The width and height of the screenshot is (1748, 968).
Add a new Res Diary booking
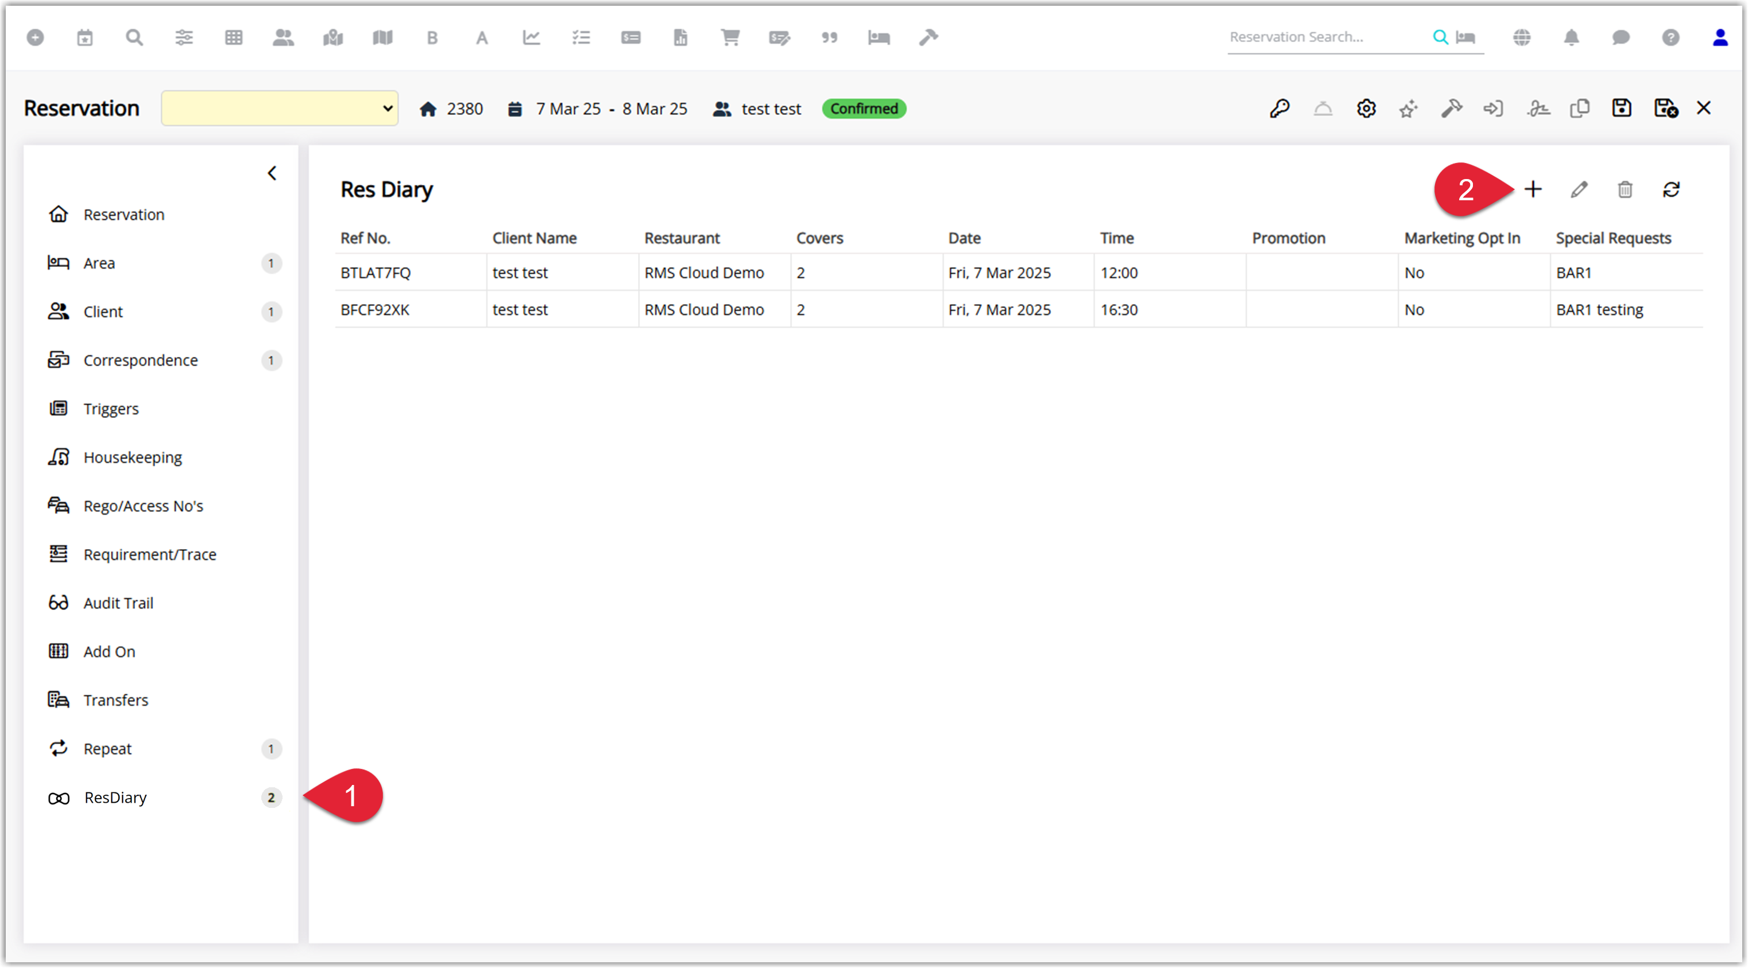point(1532,189)
